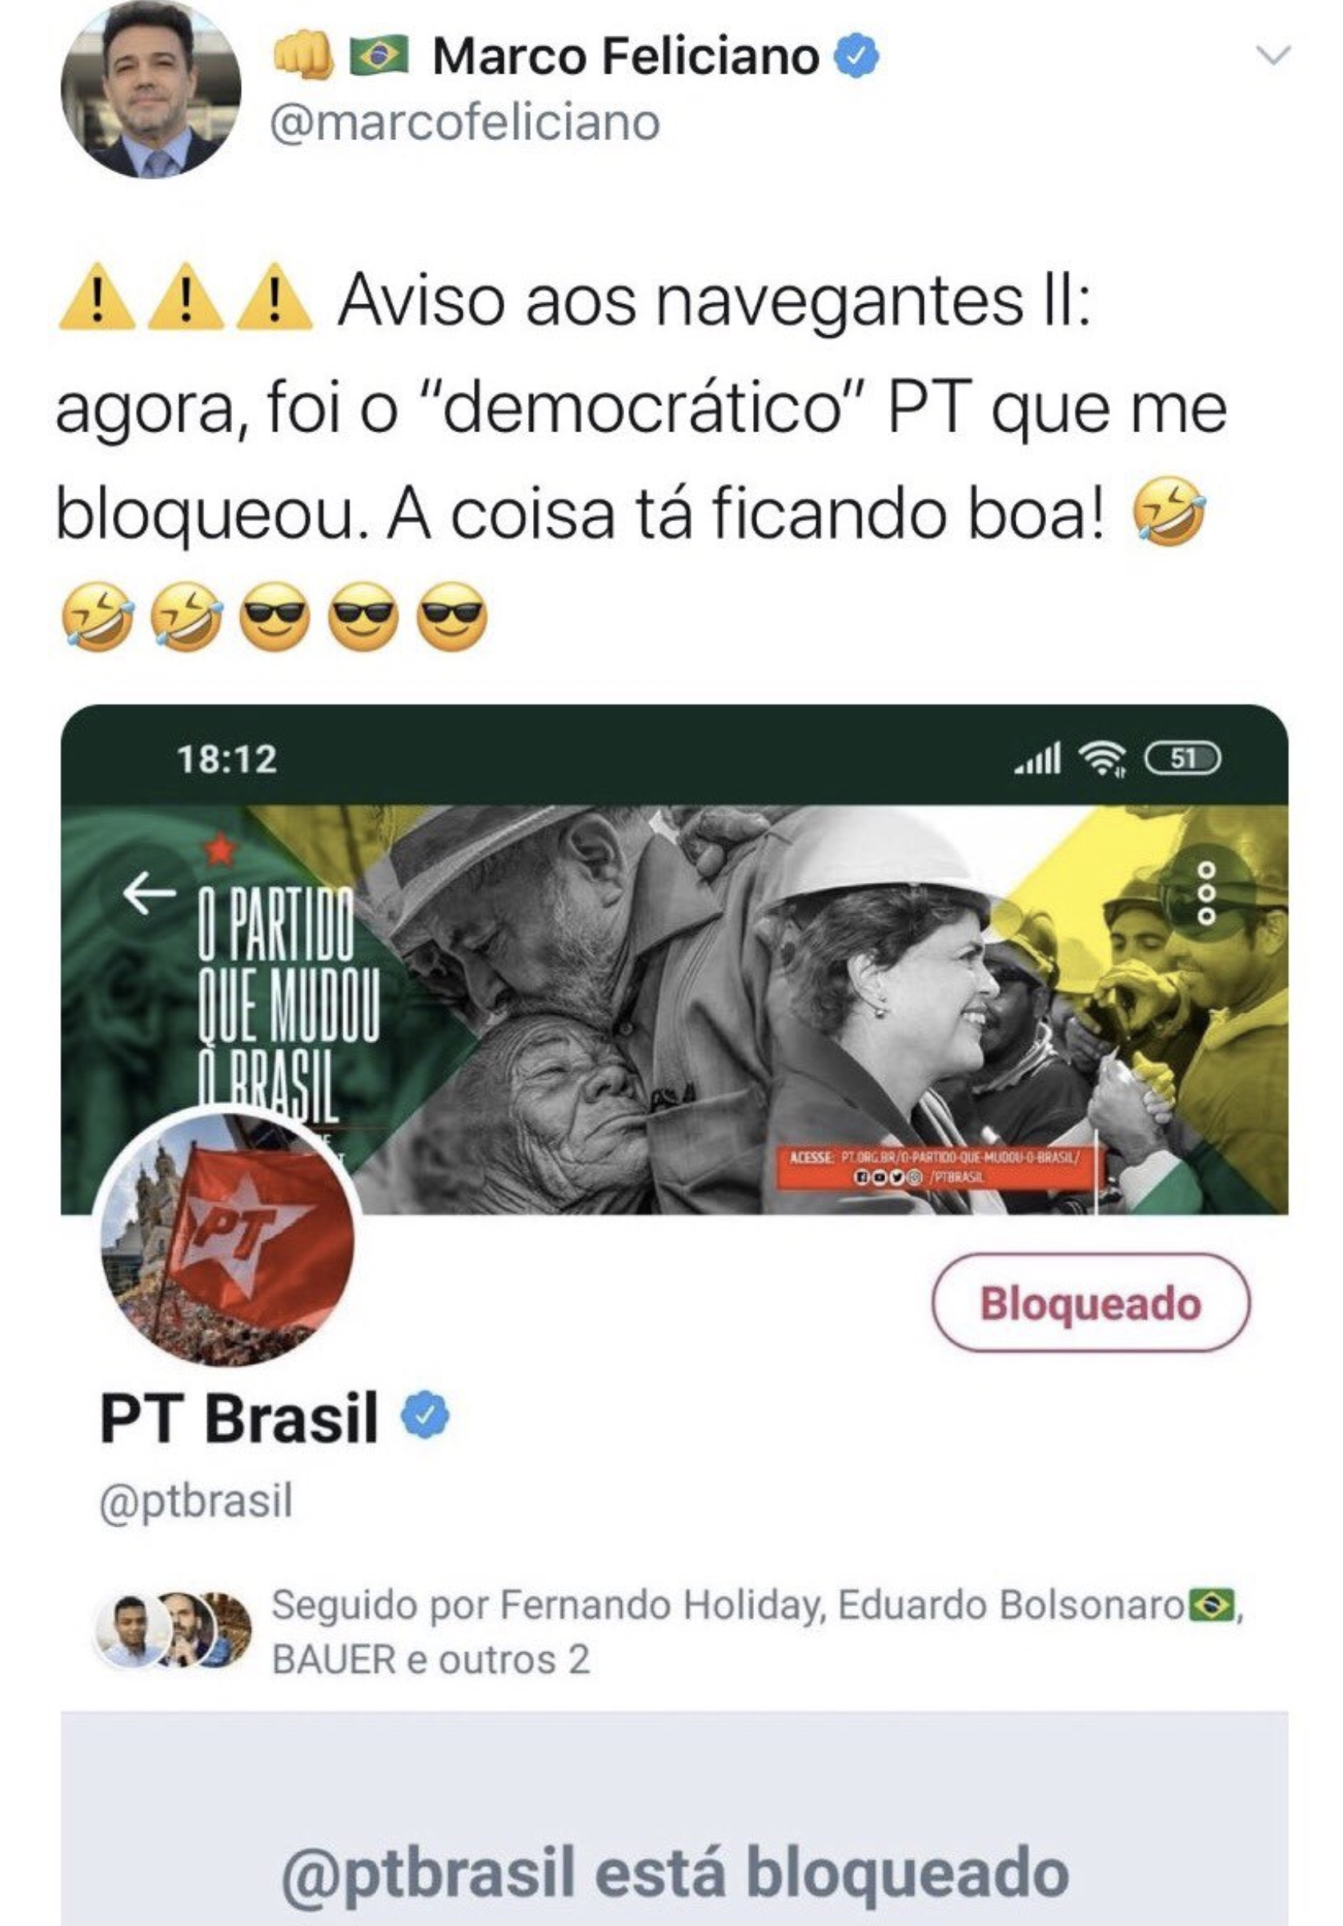Click the PT Brasil profile name

pos(239,1418)
